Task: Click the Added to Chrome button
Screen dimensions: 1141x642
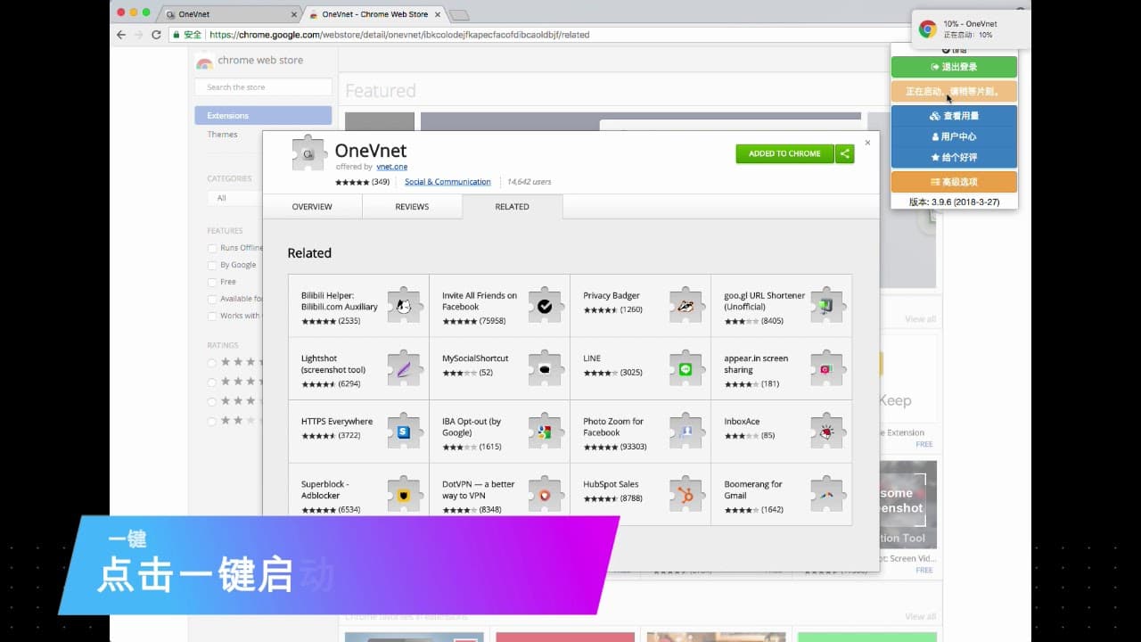Action: point(784,153)
